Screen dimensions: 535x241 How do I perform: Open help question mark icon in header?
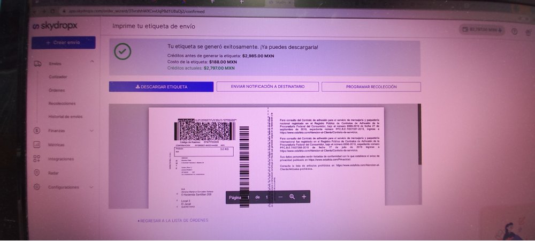coord(514,31)
